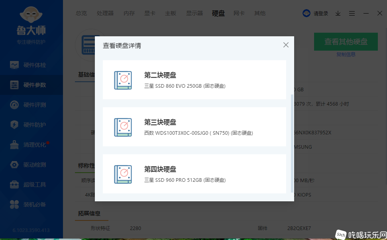Switch to the 内存 memory tab
Screen dimensions: 387x240
pyautogui.click(x=129, y=13)
